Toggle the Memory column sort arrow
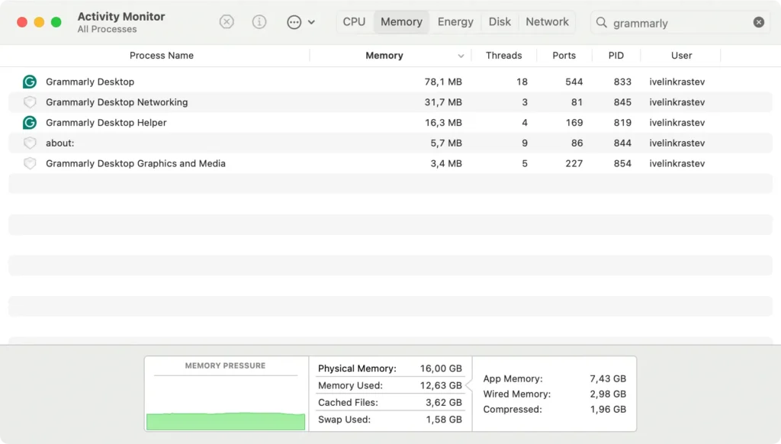 [x=461, y=56]
